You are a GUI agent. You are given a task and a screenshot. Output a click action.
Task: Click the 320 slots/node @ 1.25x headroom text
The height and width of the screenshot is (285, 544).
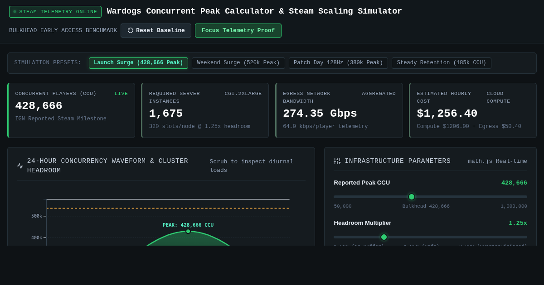199,127
